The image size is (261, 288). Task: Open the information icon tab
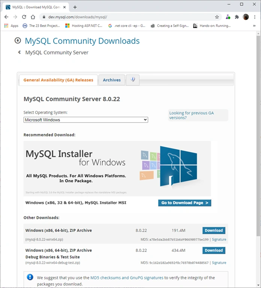click(x=133, y=80)
